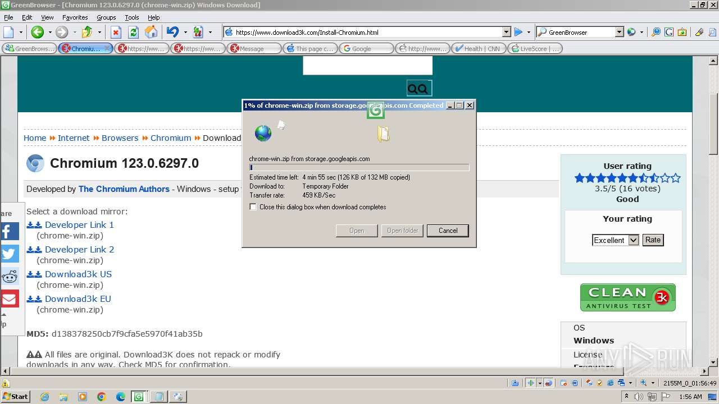Screen dimensions: 719x404
Task: Switch to the Health | CNN tab
Action: pos(478,48)
